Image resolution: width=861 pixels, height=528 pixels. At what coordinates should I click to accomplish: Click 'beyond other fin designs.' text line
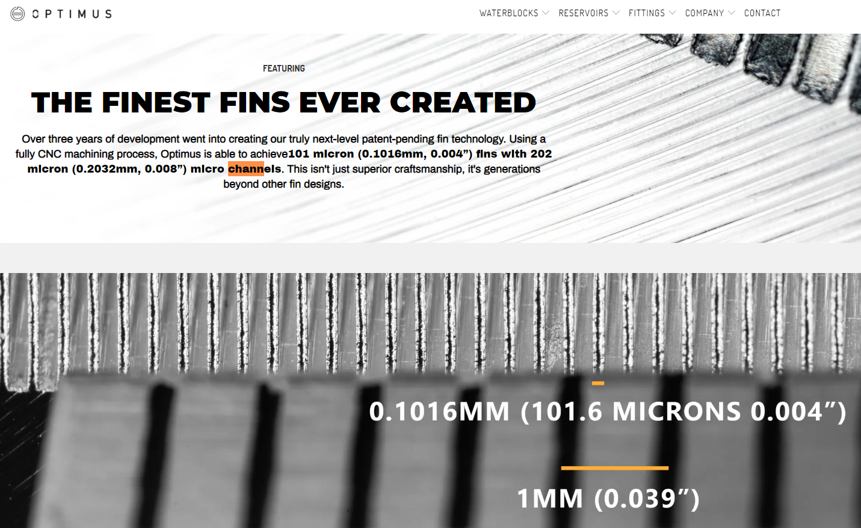[x=284, y=184]
